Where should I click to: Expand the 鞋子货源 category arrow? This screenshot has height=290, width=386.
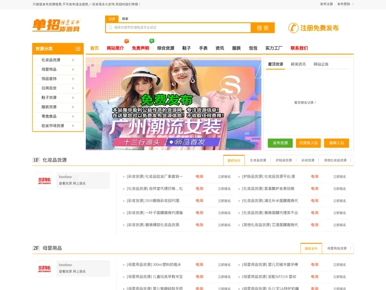coord(73,97)
